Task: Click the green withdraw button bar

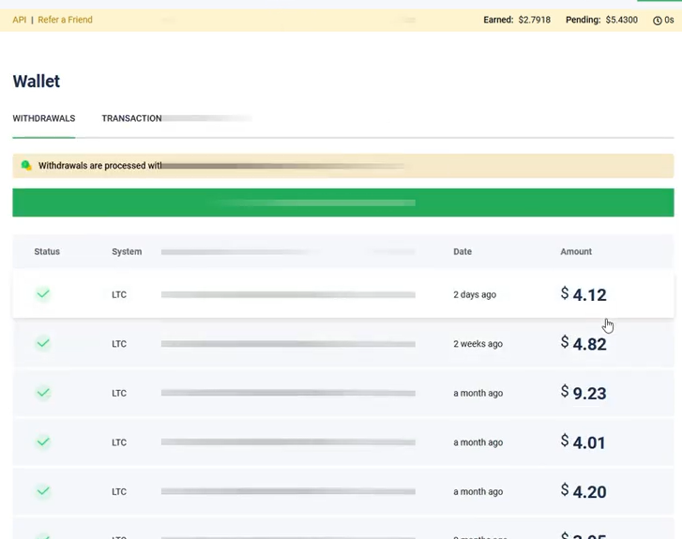Action: pyautogui.click(x=342, y=202)
